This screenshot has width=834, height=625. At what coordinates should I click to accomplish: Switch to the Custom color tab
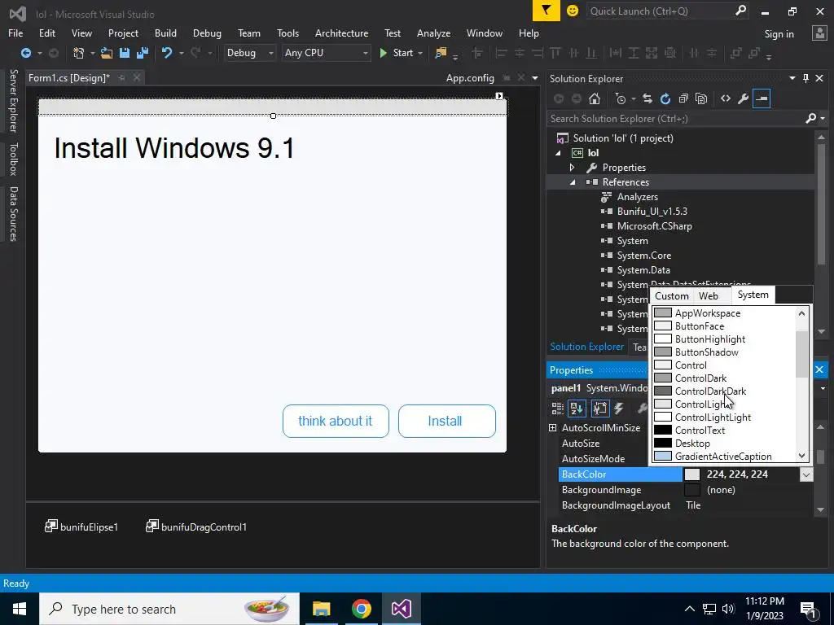click(672, 296)
